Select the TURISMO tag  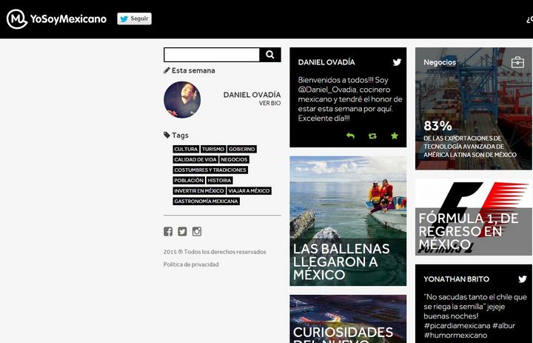213,149
